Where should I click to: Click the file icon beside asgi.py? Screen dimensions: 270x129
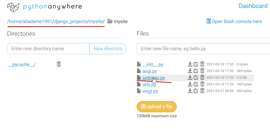tap(139, 70)
